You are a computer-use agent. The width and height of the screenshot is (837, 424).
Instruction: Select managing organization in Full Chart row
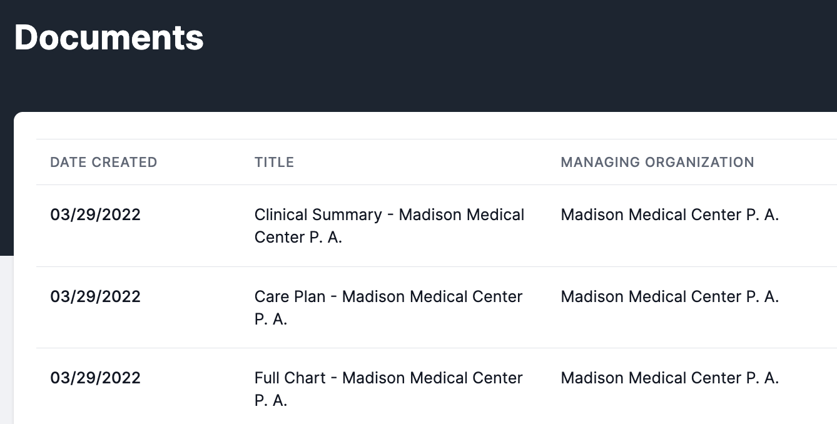(x=669, y=378)
